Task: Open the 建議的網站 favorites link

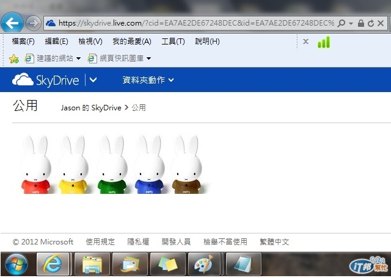Action: (49, 59)
